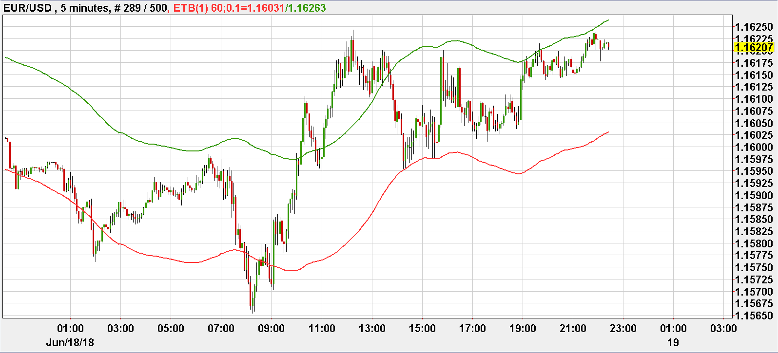Click the 03:00 label after the 19 date marker
Viewport: 778px width, 353px height.
click(x=723, y=328)
